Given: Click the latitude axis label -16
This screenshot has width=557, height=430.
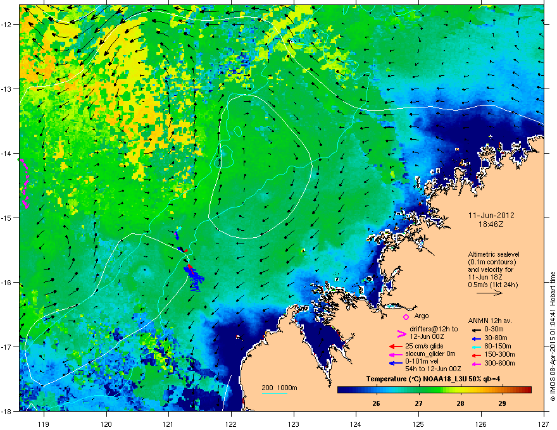Looking at the screenshot, I should click(6, 282).
